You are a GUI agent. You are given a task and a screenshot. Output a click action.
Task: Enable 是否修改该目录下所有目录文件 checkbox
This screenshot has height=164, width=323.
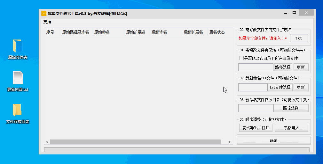click(x=242, y=58)
